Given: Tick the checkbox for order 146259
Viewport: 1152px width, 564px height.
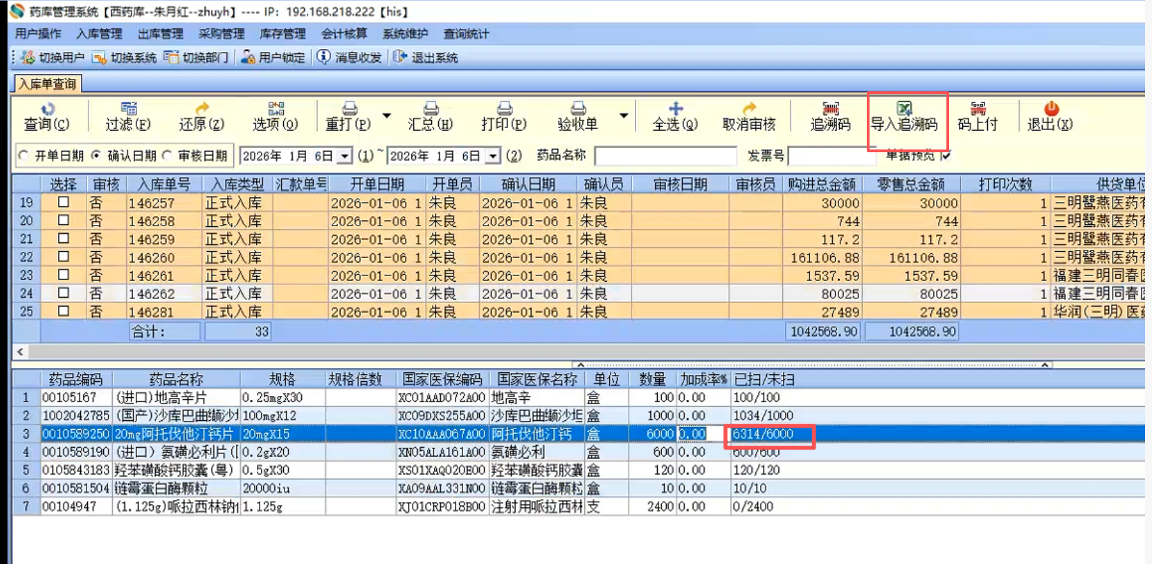Looking at the screenshot, I should pyautogui.click(x=63, y=238).
